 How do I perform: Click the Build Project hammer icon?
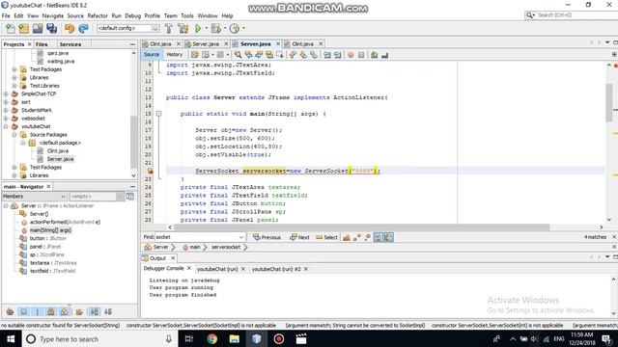169,28
